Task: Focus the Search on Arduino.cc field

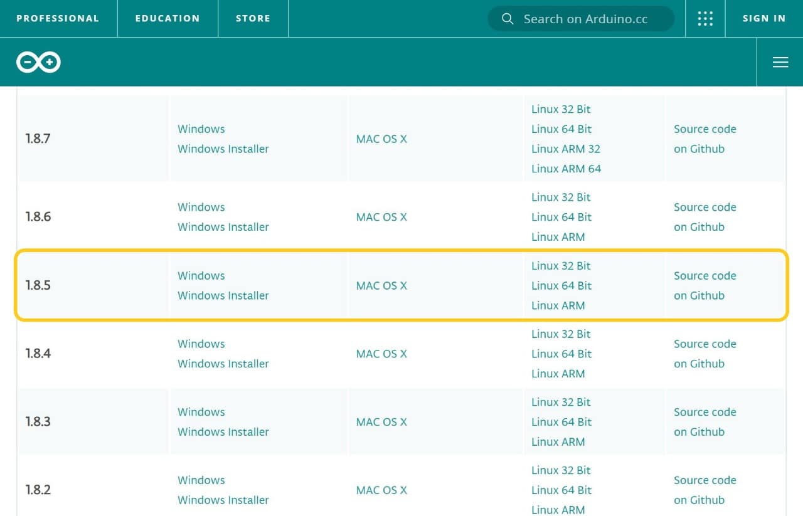Action: point(581,19)
